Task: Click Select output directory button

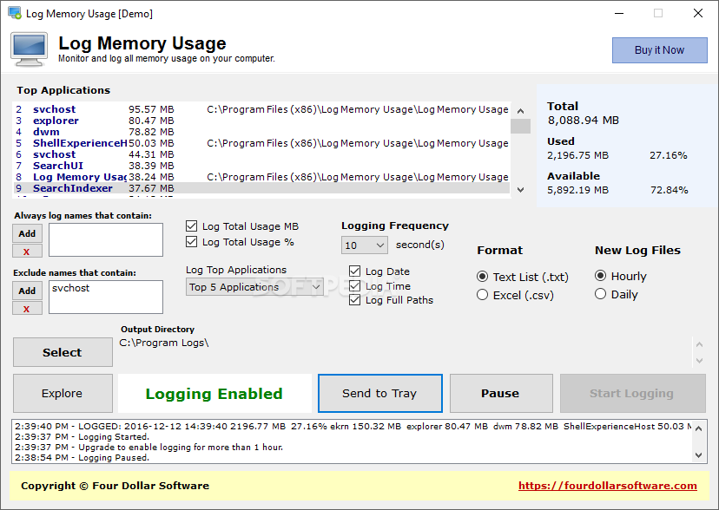Action: click(63, 352)
